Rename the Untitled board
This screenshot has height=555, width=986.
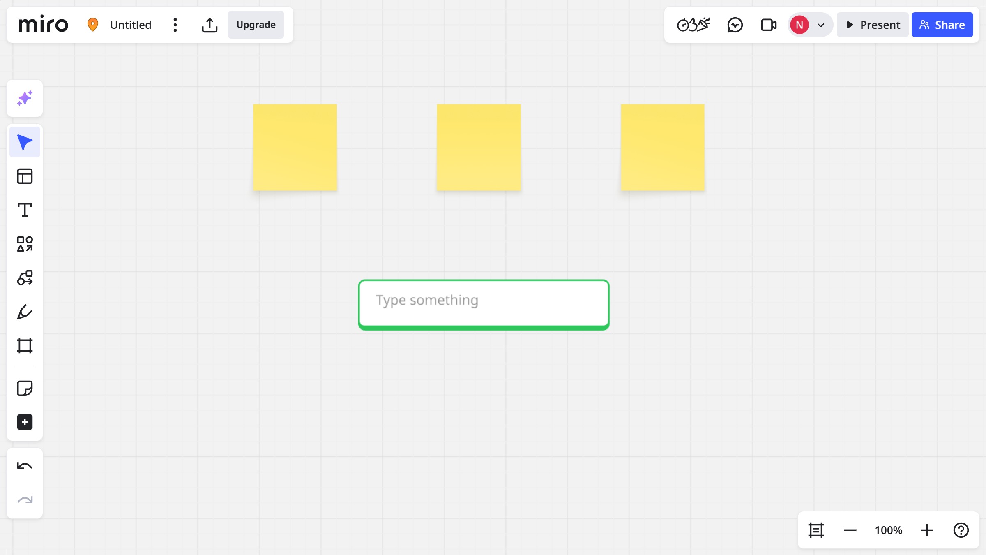pyautogui.click(x=130, y=25)
